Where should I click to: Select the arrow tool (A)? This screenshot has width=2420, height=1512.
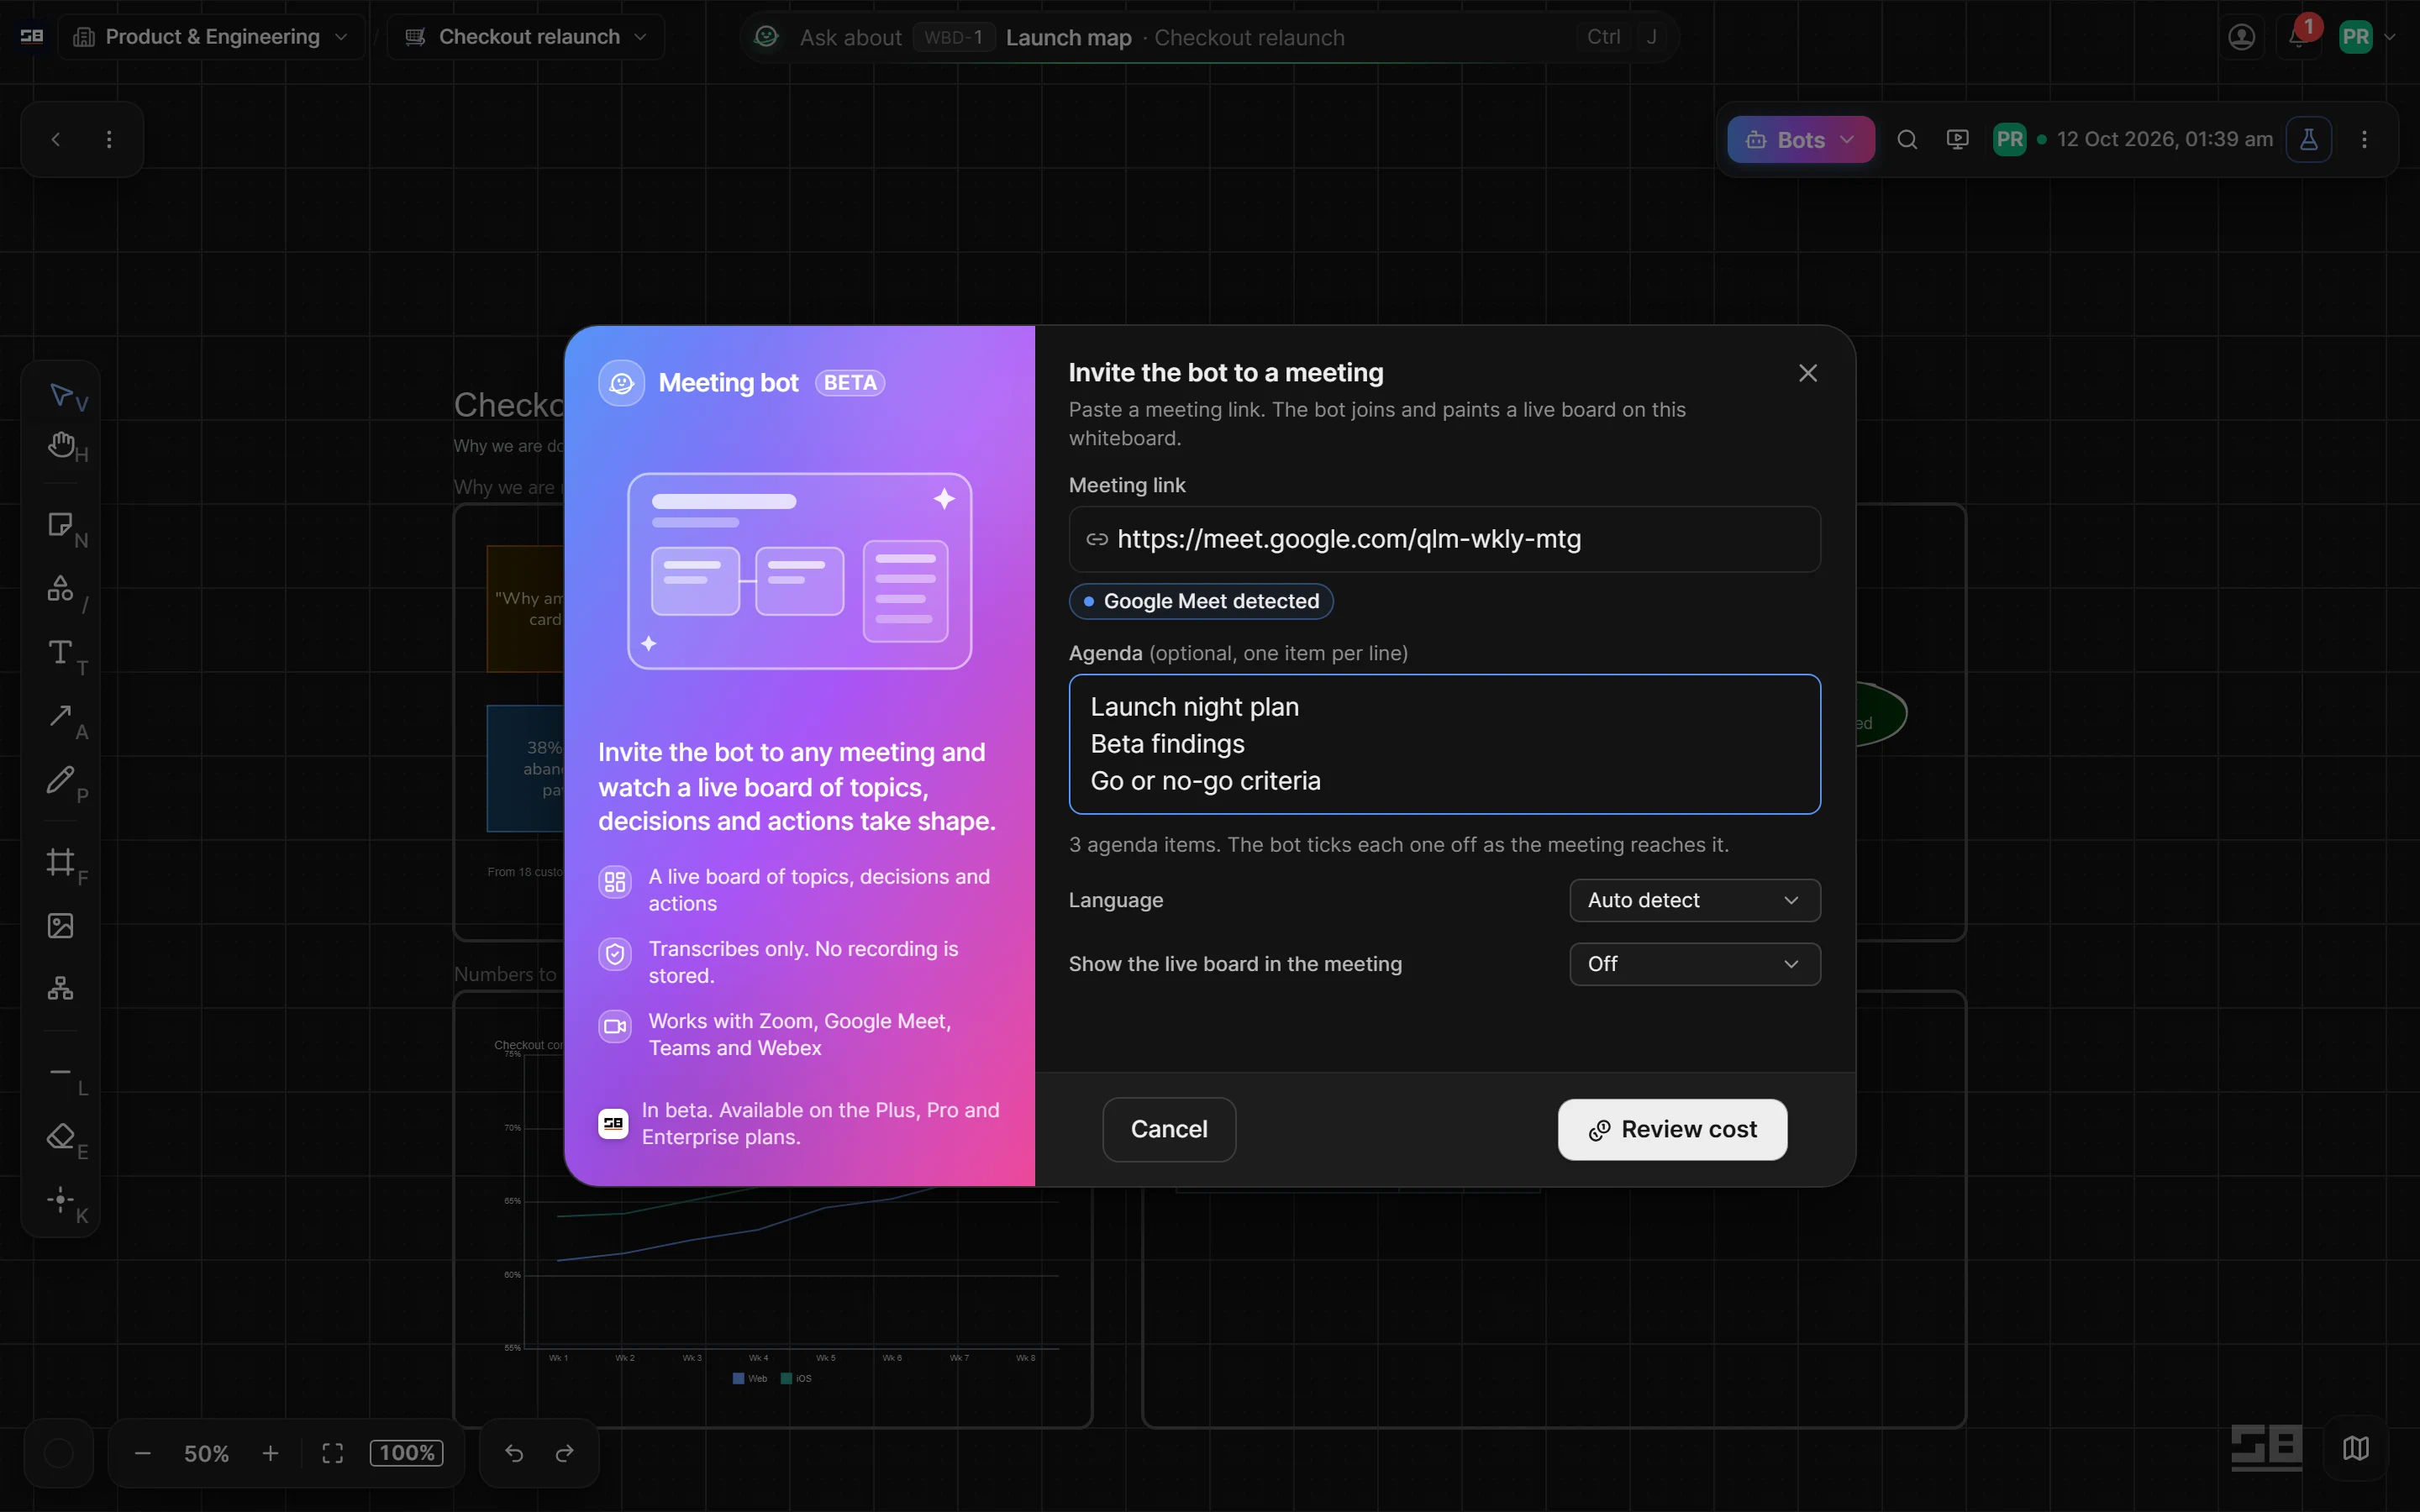[x=61, y=716]
